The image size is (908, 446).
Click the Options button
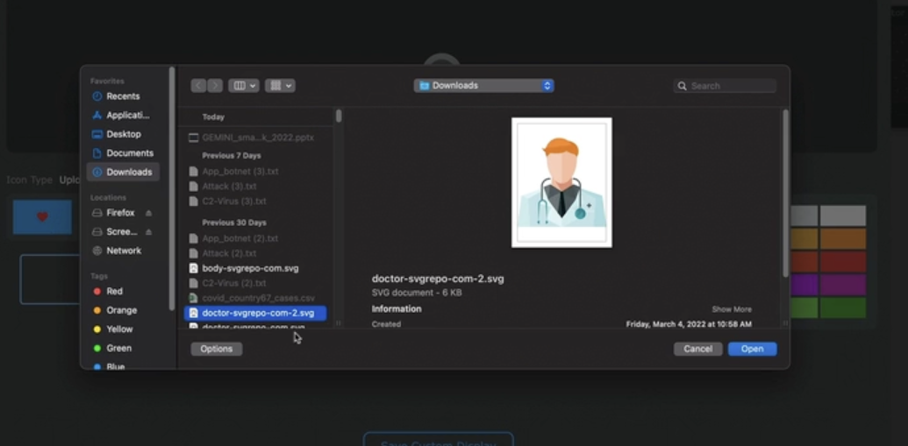coord(216,349)
